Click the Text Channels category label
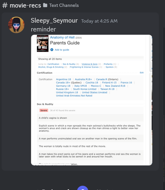165x190 pixels. pyautogui.click(x=64, y=5)
